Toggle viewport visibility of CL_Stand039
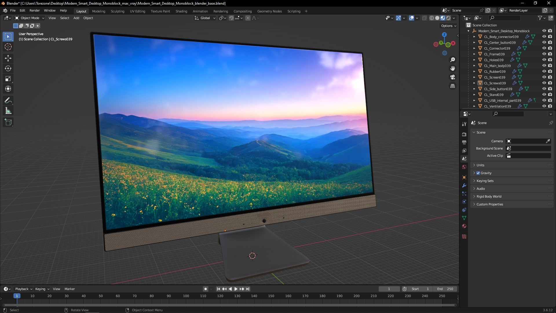 pos(544,95)
